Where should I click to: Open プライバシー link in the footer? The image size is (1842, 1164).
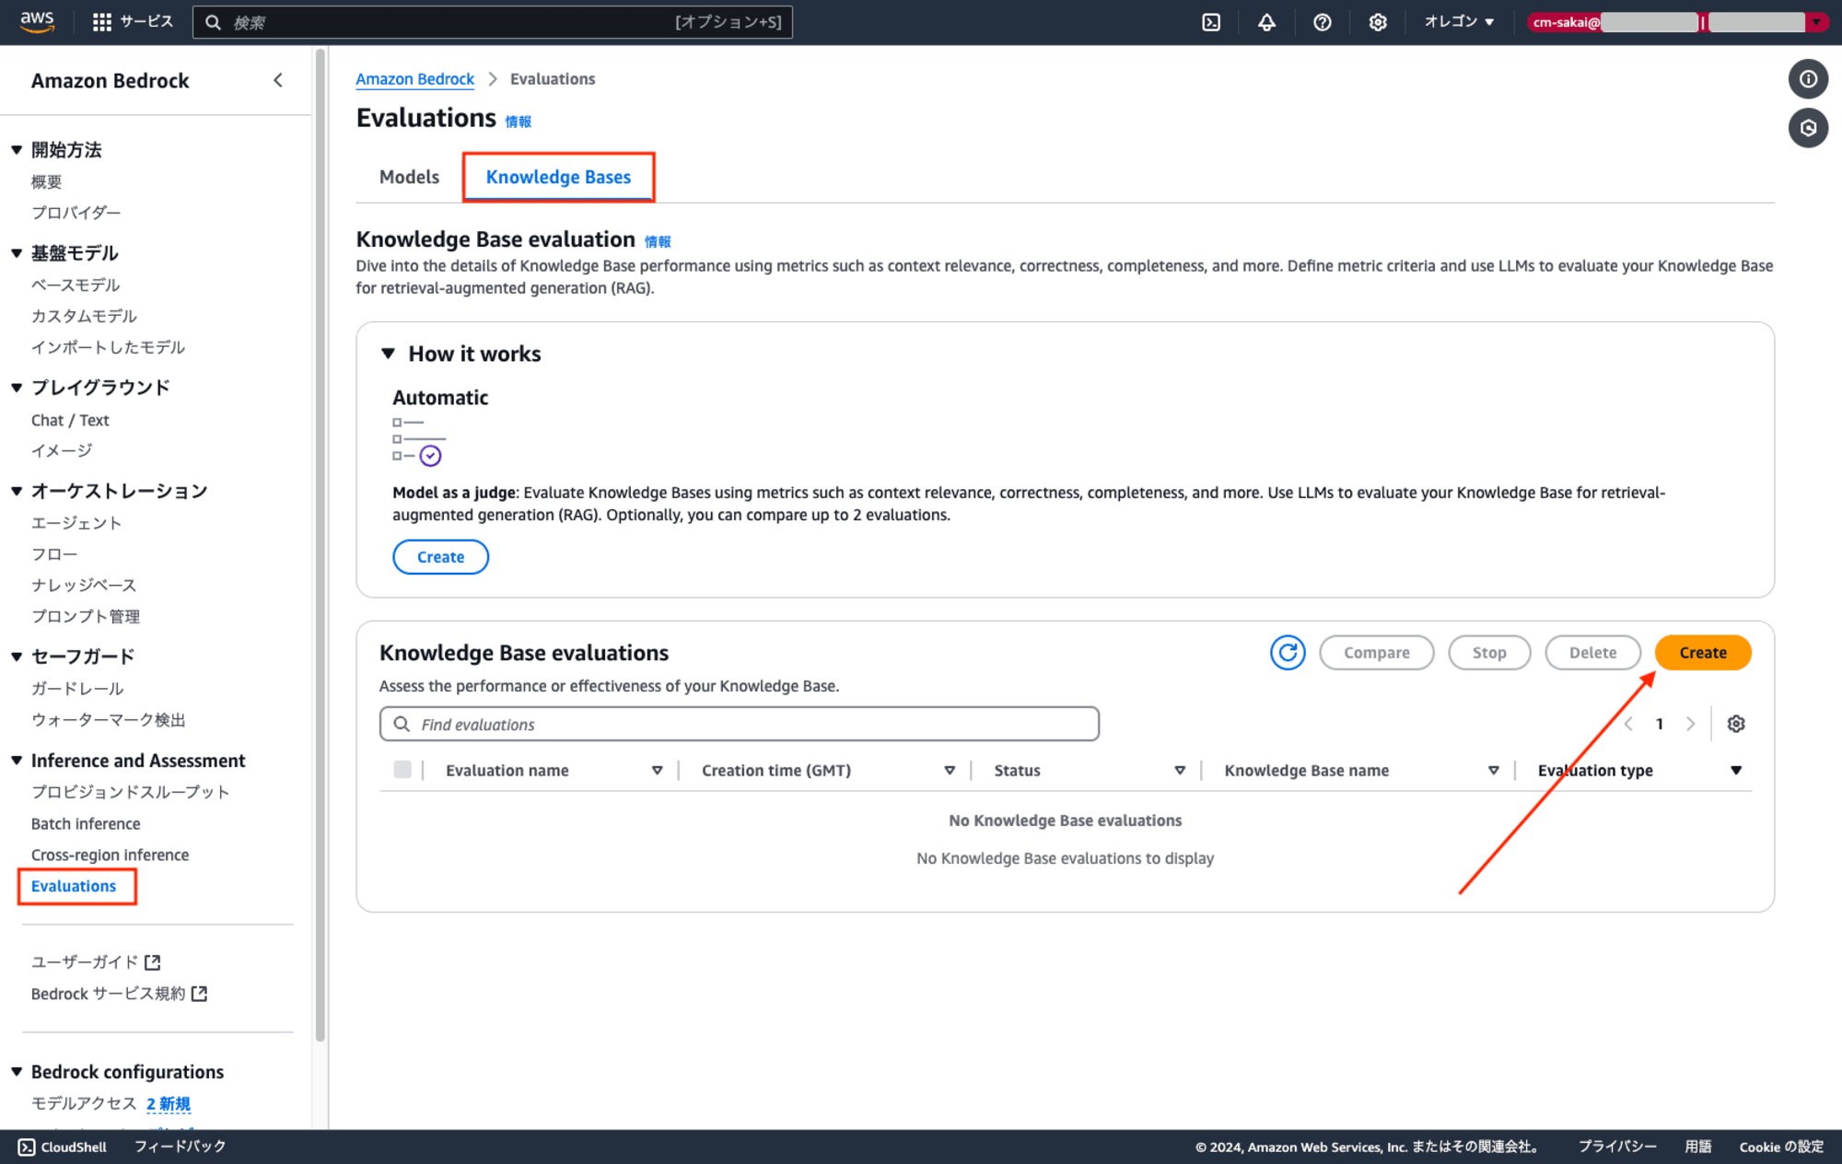[x=1617, y=1147]
